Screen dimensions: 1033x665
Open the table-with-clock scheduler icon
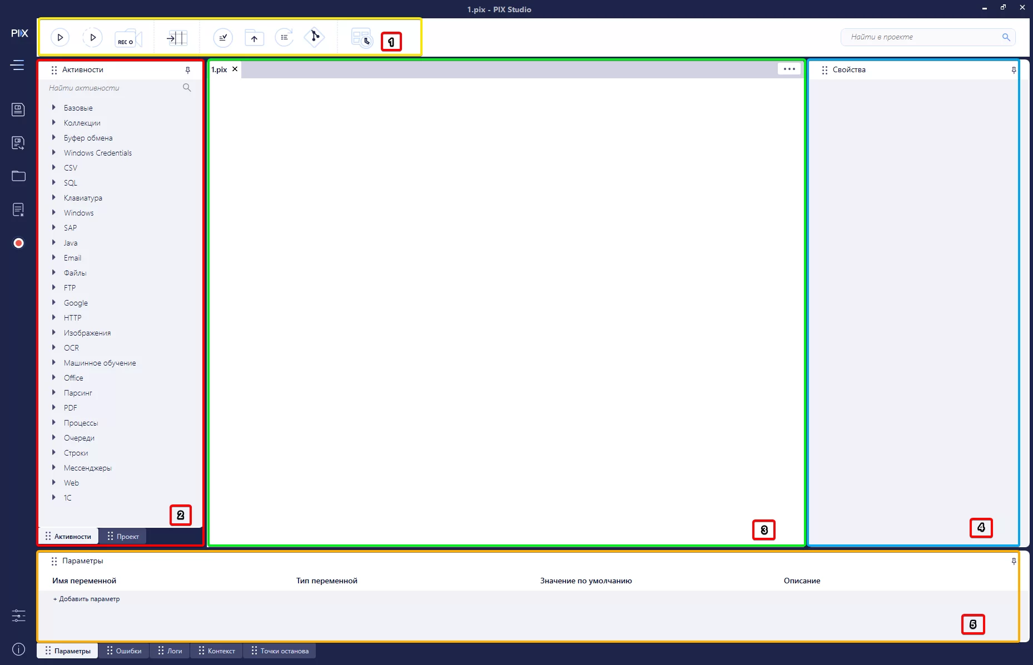362,38
